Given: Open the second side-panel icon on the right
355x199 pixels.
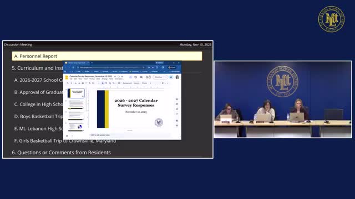Looking at the screenshot, I should point(177,104).
